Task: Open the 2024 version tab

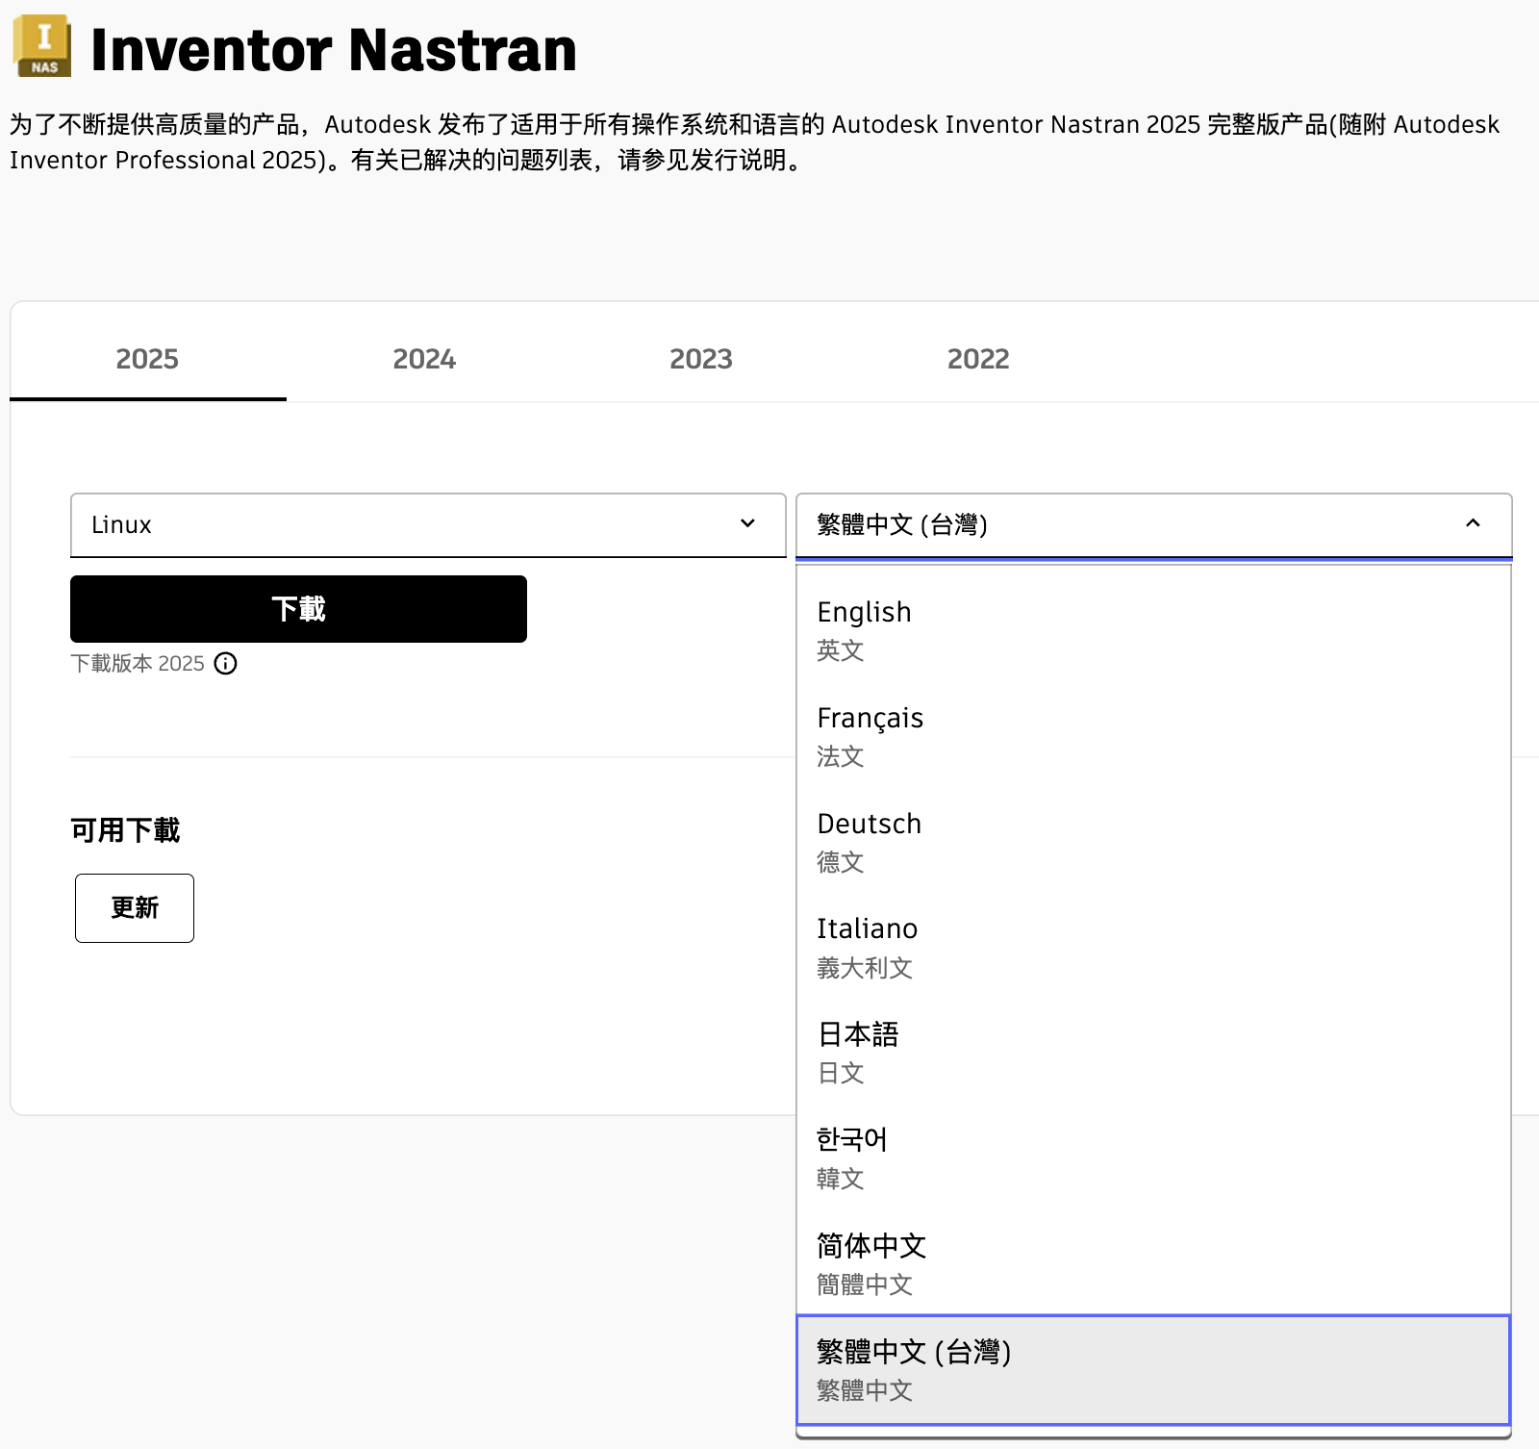Action: click(424, 359)
